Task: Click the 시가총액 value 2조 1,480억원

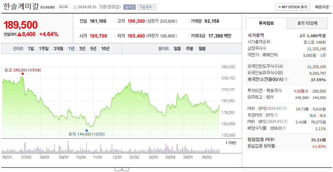Action: pyautogui.click(x=313, y=36)
